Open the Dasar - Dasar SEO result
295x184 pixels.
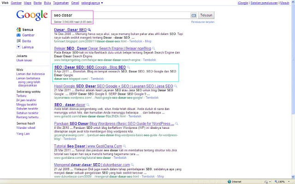[x=71, y=29]
